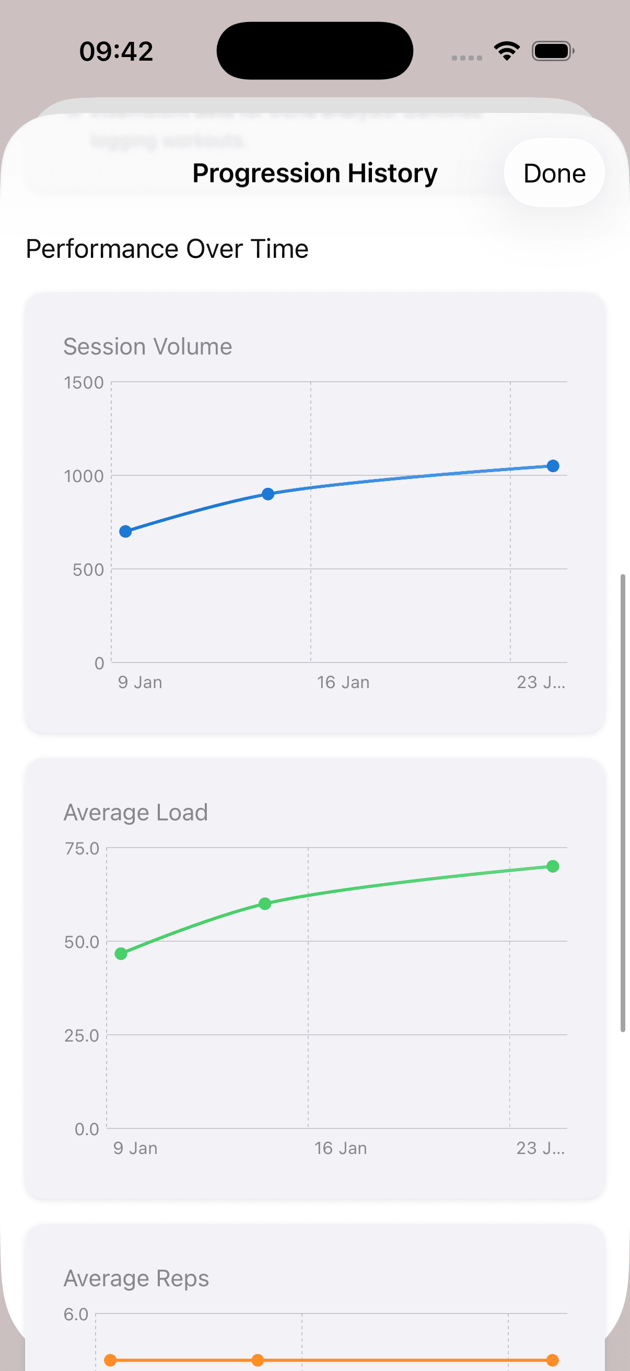630x1371 pixels.
Task: Click the 09:42 clock in status bar
Action: point(116,52)
